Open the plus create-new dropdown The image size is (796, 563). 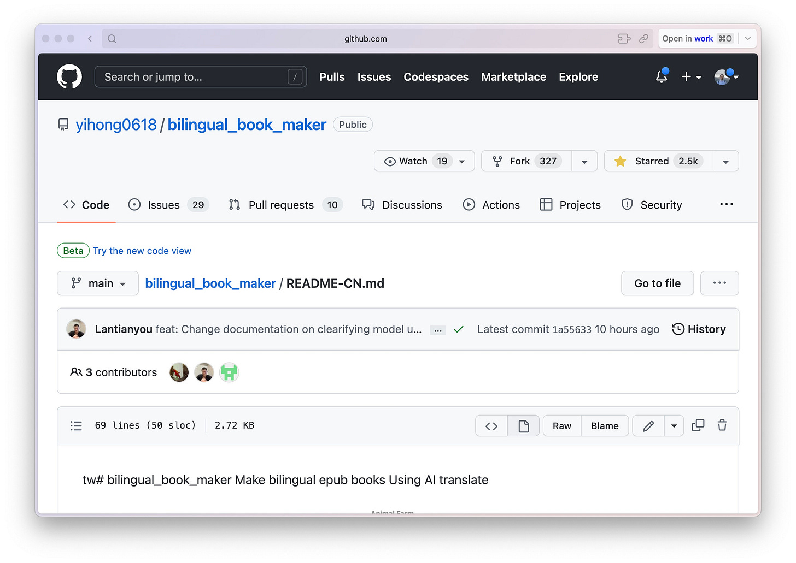coord(690,77)
